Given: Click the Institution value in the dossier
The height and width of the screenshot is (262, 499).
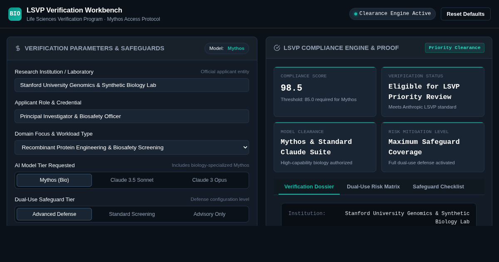Looking at the screenshot, I should pyautogui.click(x=407, y=218).
